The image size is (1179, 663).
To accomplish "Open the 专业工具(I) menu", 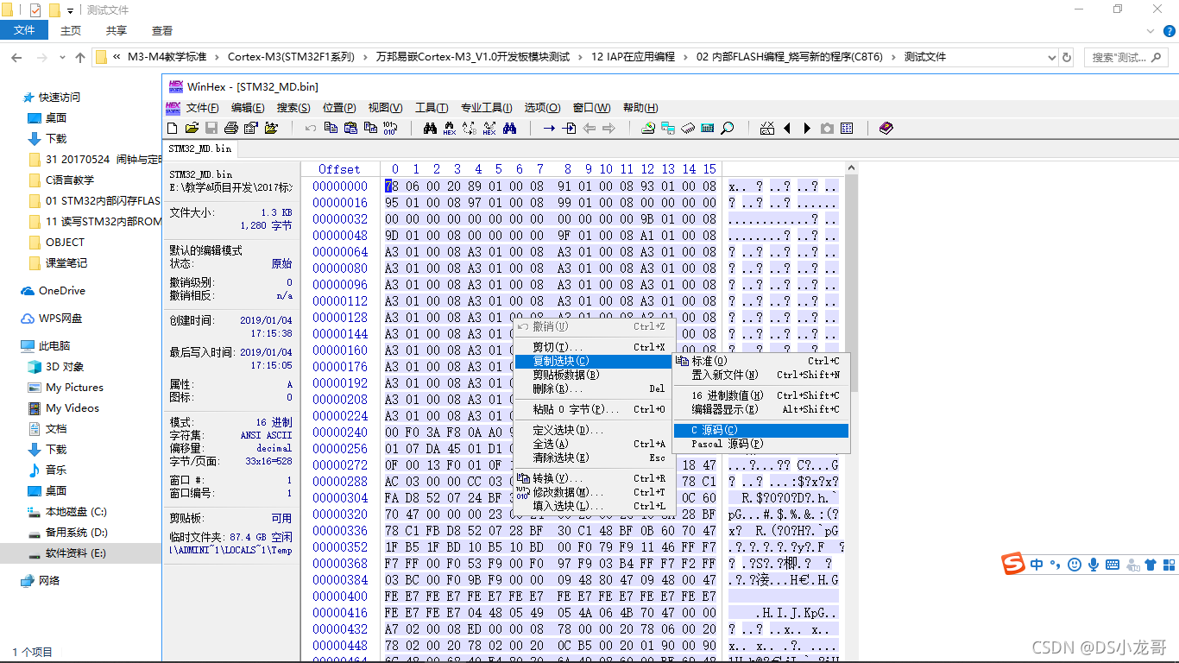I will [x=486, y=108].
